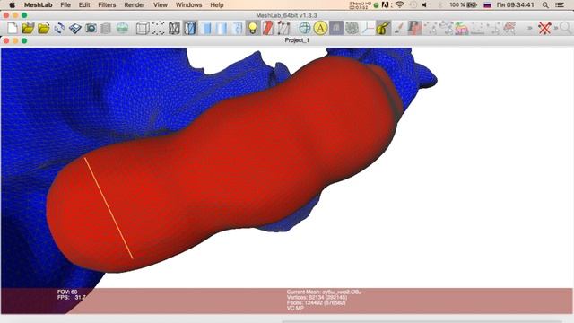
Task: Click the colorful quality mapper icon
Action: click(462, 28)
